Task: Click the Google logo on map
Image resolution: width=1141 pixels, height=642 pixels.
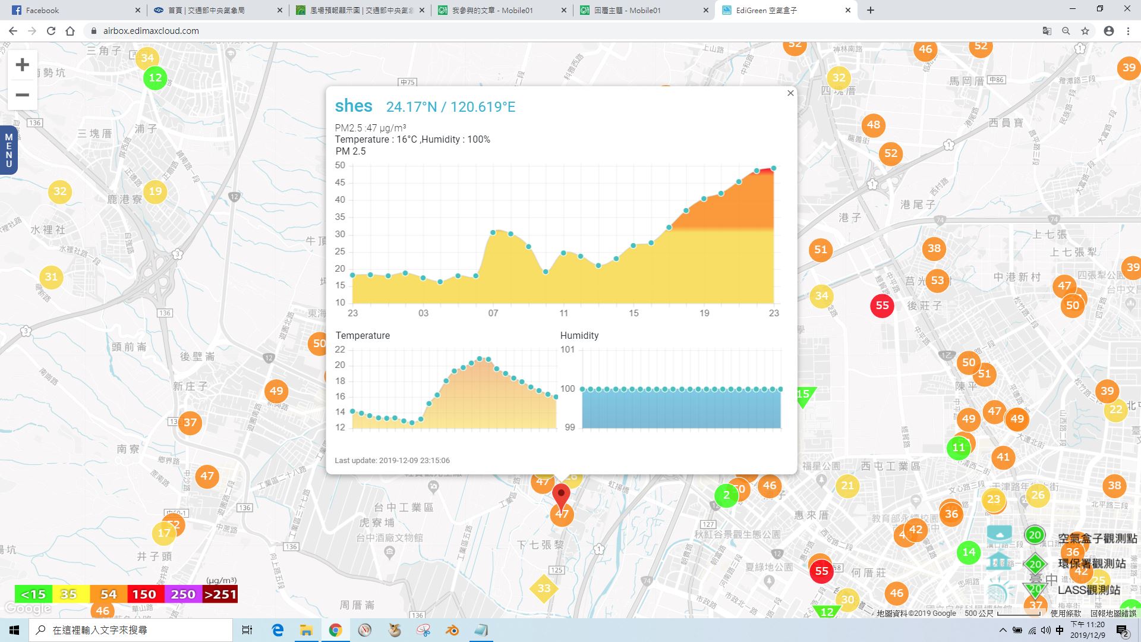Action: pyautogui.click(x=28, y=609)
